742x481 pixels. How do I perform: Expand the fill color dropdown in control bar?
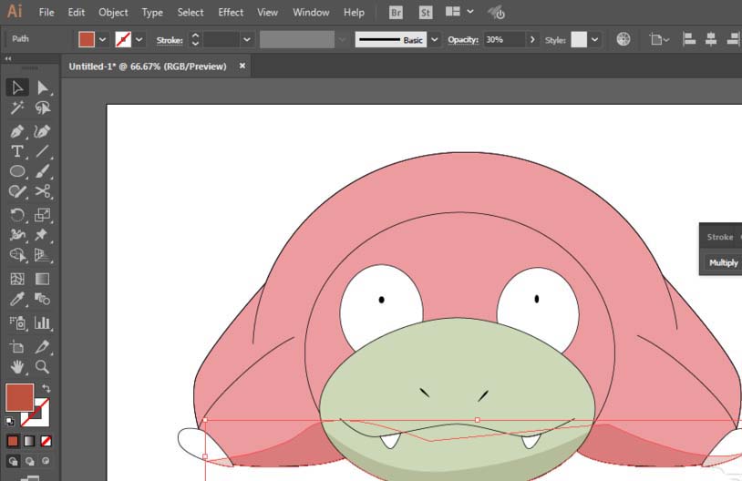103,40
